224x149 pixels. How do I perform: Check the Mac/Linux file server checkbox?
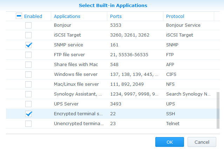tap(28, 84)
